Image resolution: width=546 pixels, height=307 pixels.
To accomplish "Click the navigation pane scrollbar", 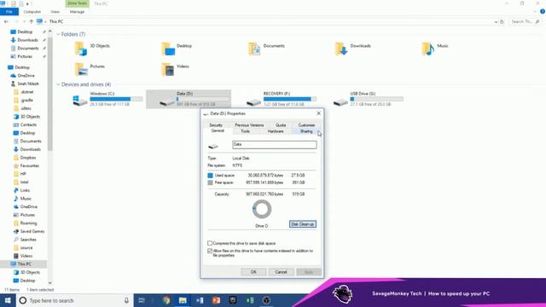I will coord(49,94).
